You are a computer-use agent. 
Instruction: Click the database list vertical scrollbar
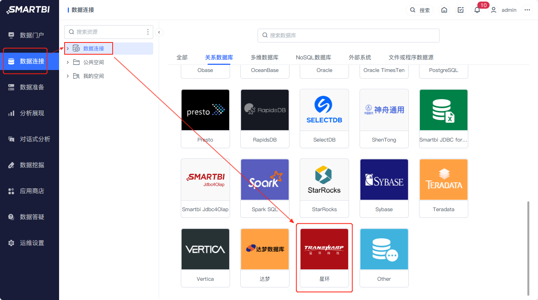(528, 248)
